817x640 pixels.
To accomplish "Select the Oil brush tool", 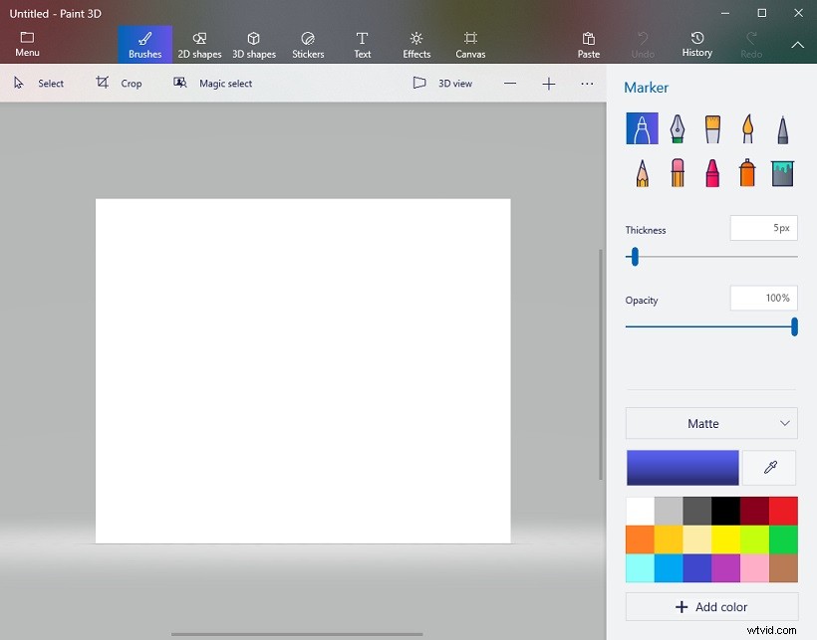I will 711,128.
